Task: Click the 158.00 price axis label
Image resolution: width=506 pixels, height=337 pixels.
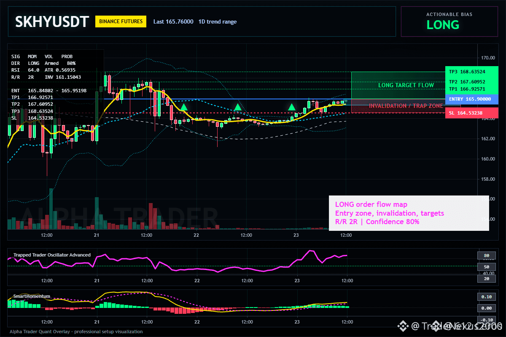Action: pyautogui.click(x=487, y=179)
